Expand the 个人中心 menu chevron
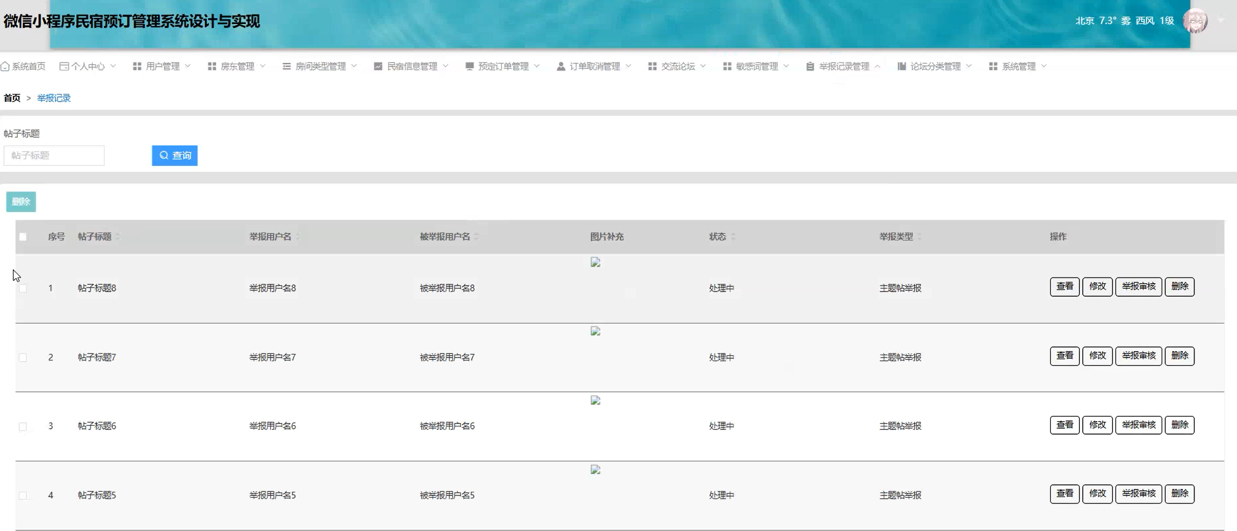This screenshot has height=531, width=1237. point(113,66)
